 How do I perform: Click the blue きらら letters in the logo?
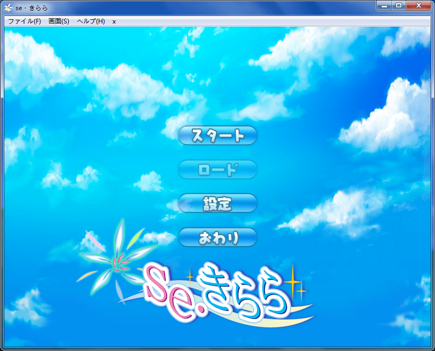[245, 293]
